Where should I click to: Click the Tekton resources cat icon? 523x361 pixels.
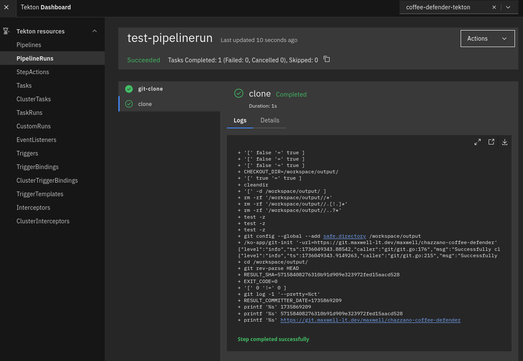click(x=6, y=31)
